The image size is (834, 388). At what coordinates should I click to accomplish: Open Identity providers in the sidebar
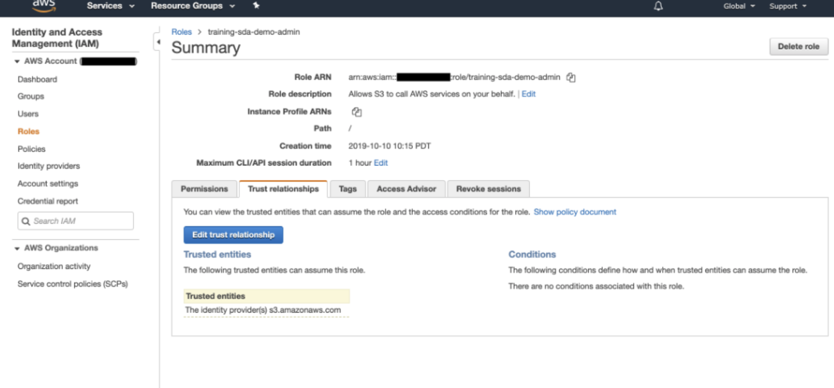pos(48,166)
